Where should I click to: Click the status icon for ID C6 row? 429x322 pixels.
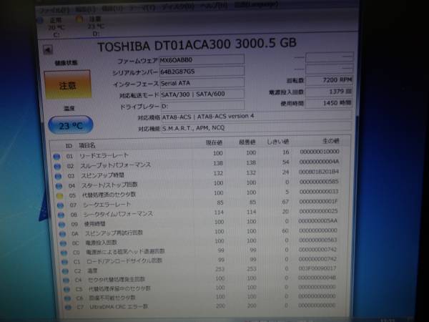pyautogui.click(x=67, y=298)
